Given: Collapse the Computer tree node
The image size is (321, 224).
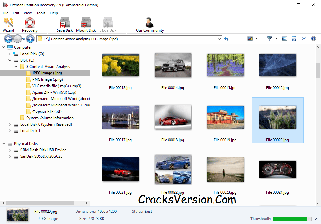Looking at the screenshot, I should tap(4, 47).
